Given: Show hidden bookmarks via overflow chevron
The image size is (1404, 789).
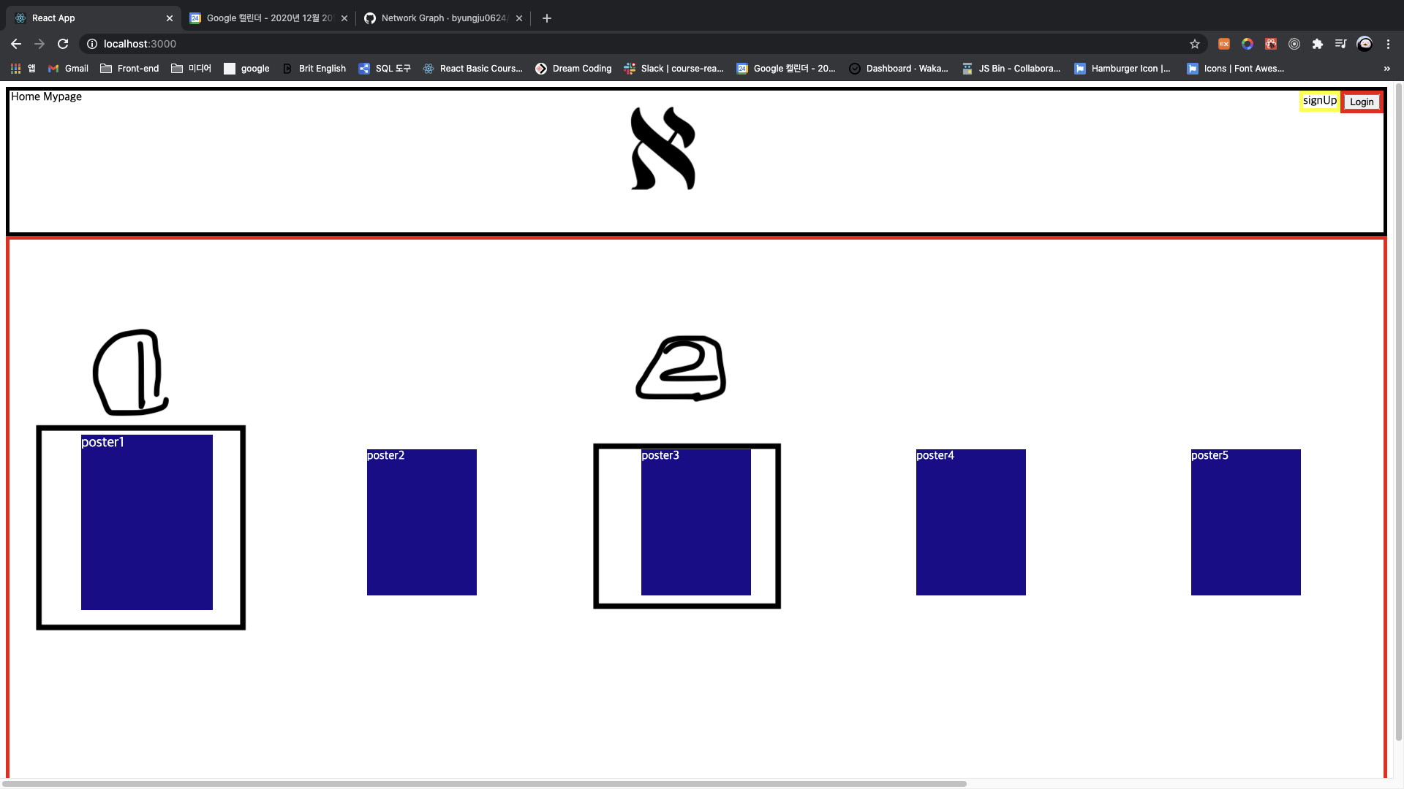Looking at the screenshot, I should [1387, 69].
